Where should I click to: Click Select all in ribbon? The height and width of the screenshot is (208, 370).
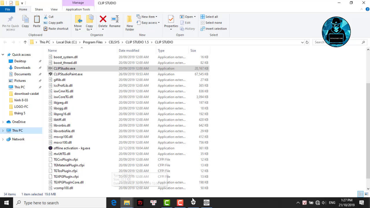[x=211, y=17]
